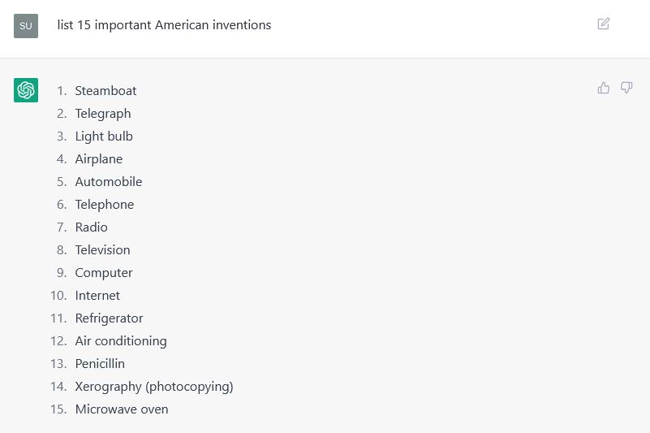Image resolution: width=650 pixels, height=433 pixels.
Task: Click the SU user avatar
Action: click(x=26, y=26)
